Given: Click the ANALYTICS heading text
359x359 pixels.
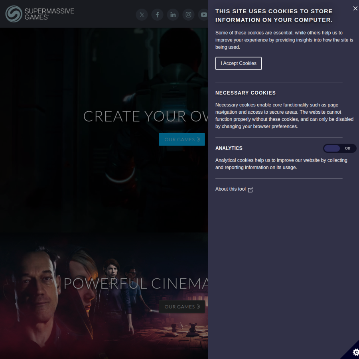Looking at the screenshot, I should [229, 148].
